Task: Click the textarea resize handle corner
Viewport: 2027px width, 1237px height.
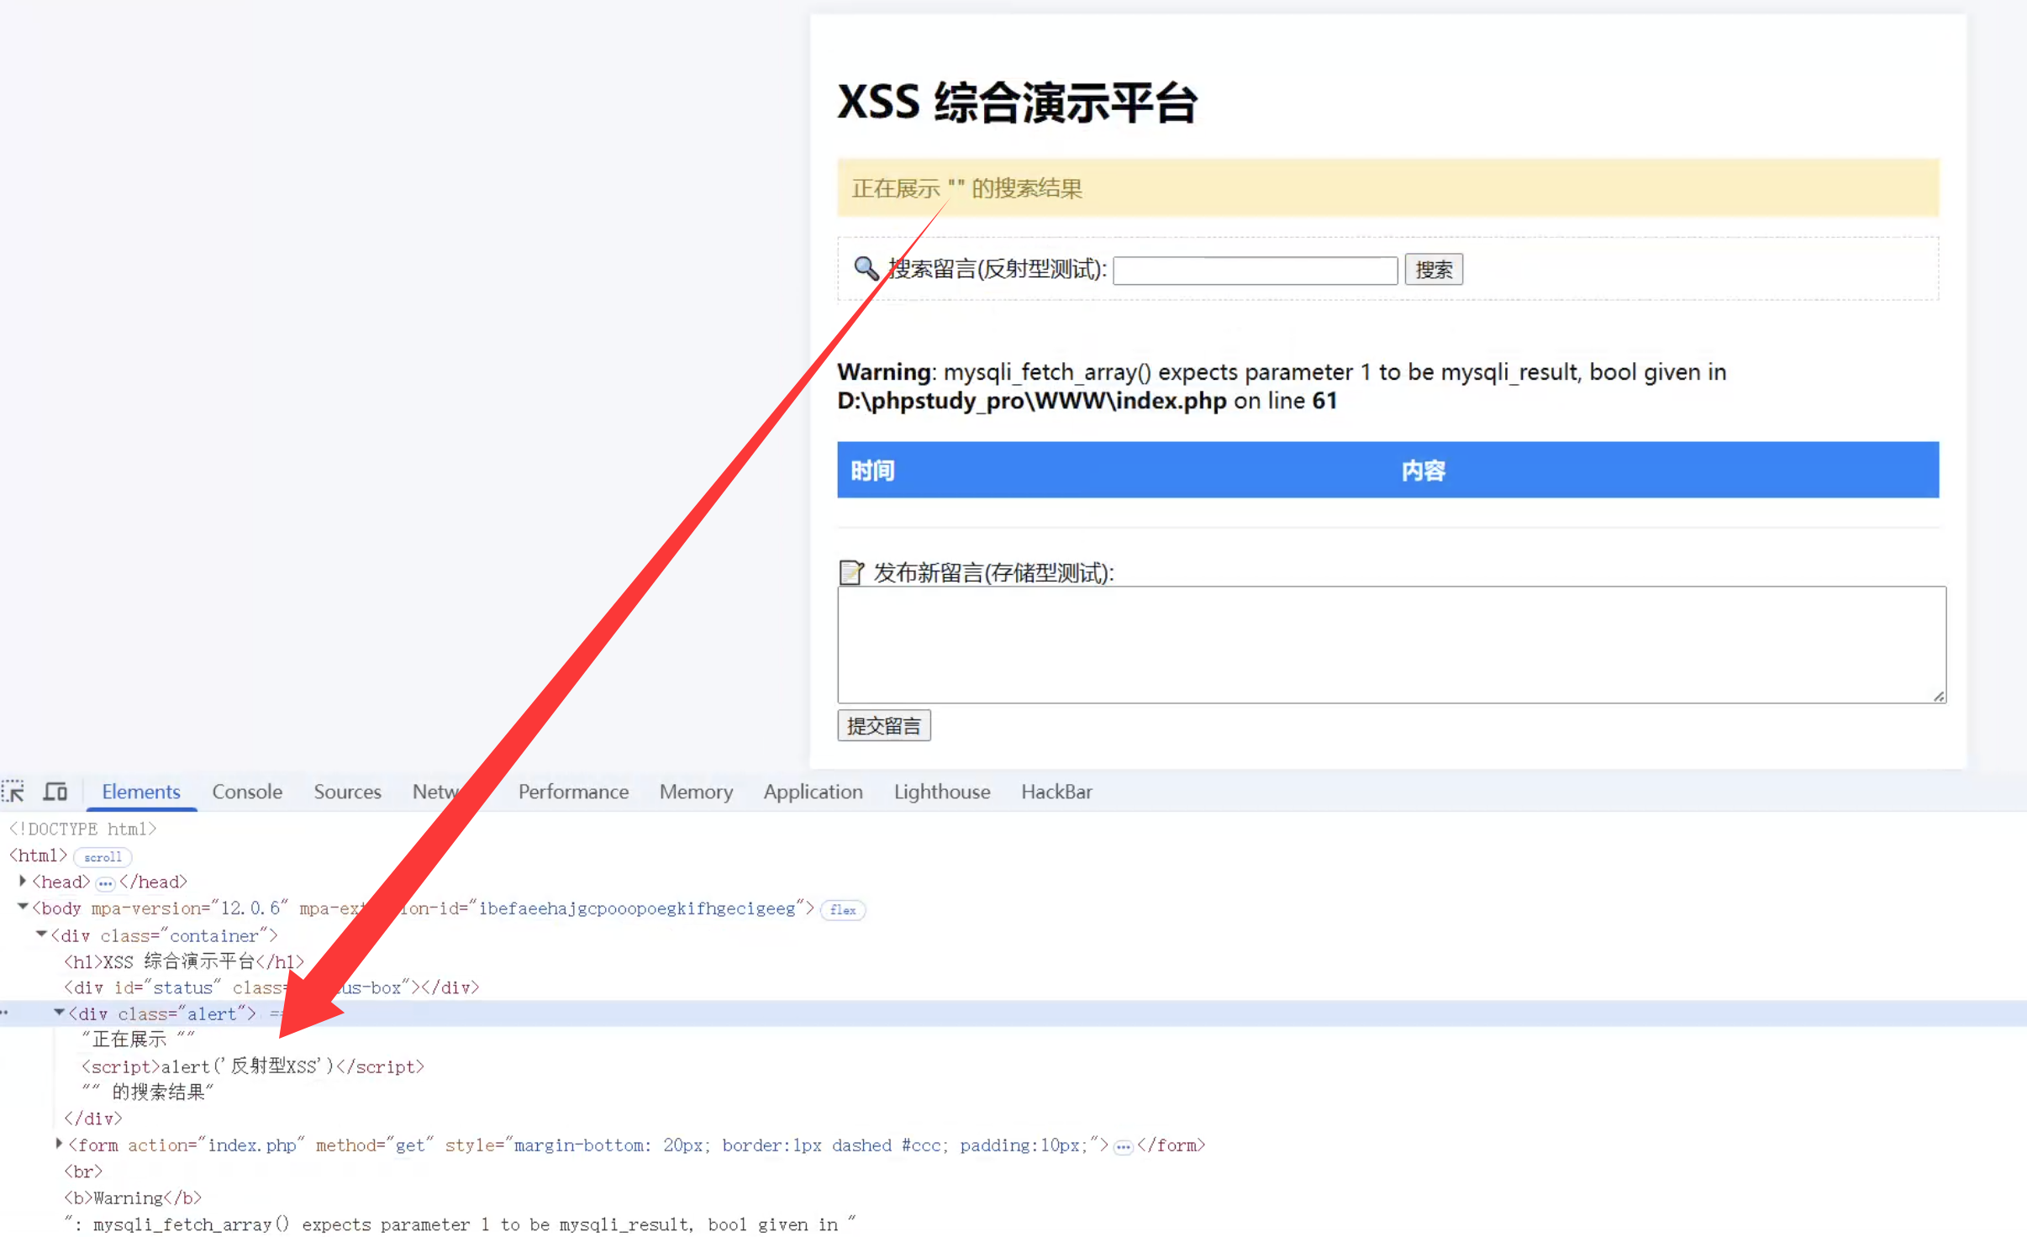Action: pos(1939,696)
